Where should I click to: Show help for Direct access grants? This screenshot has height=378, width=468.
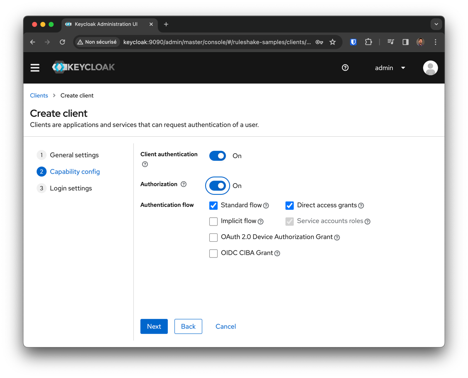tap(361, 206)
